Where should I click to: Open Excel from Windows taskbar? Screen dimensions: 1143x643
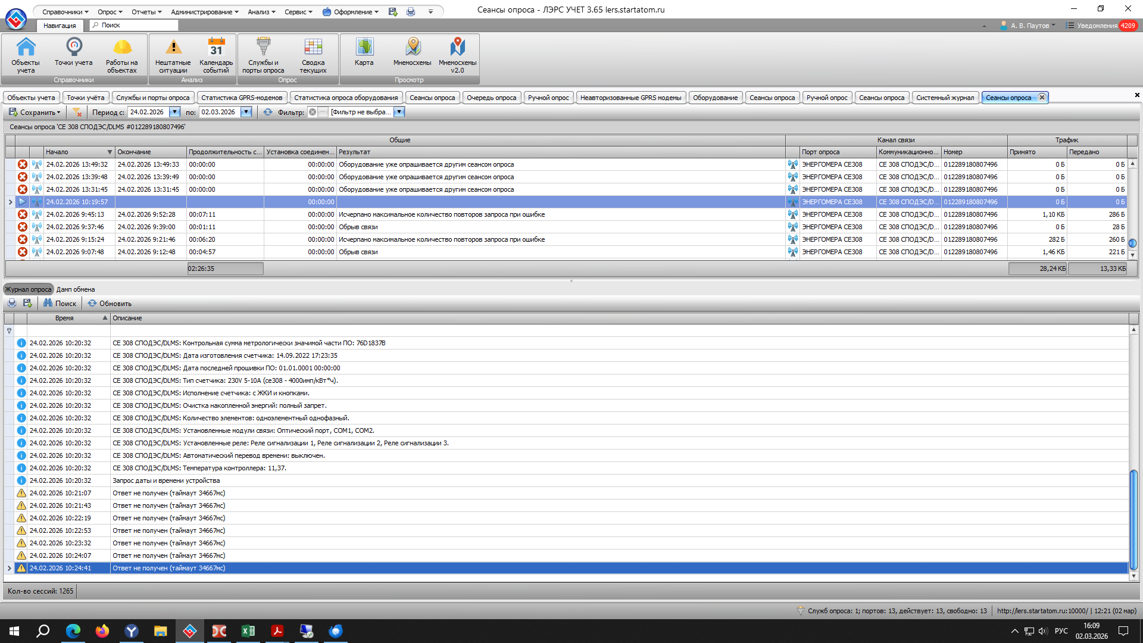point(248,631)
